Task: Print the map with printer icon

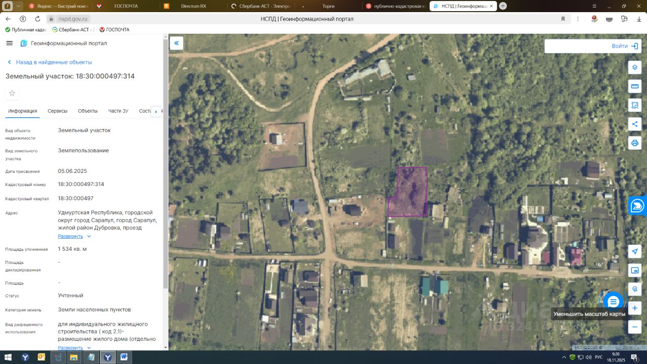Action: click(635, 143)
